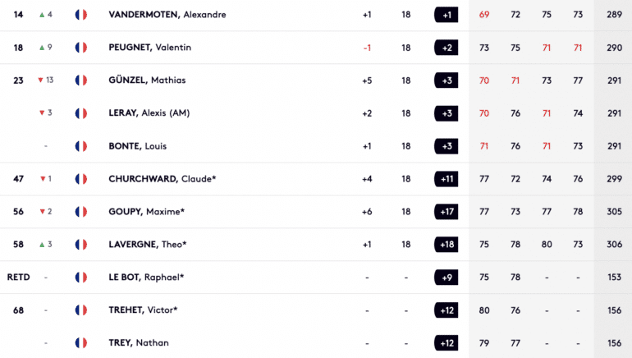
Task: Click green up arrow in LAVERGNE row
Action: coord(42,245)
